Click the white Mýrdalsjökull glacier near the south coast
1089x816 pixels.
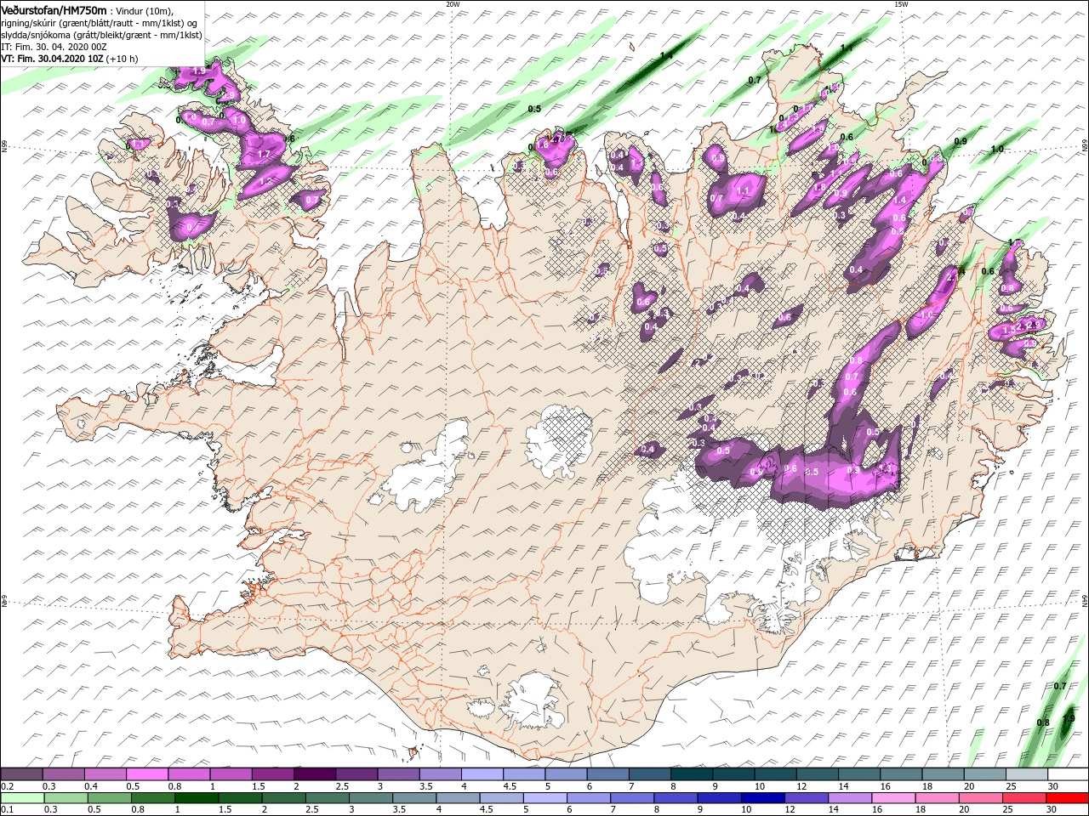tap(532, 700)
